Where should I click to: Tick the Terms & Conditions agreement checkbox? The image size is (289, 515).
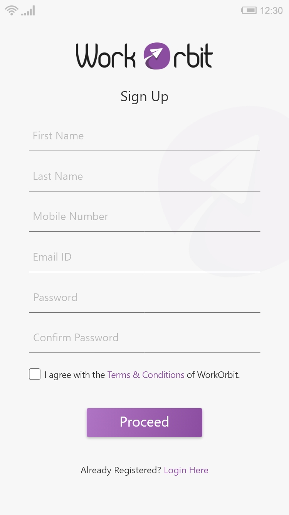coord(35,374)
